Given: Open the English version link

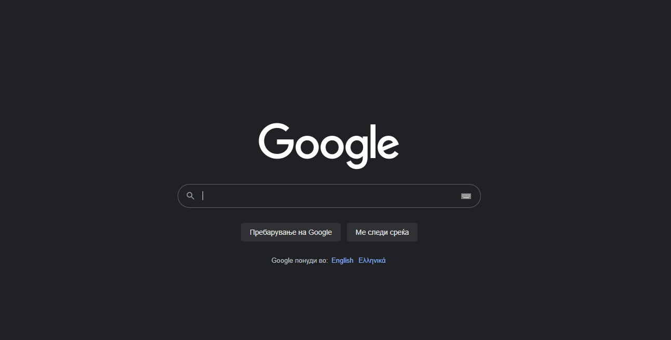Looking at the screenshot, I should coord(342,261).
